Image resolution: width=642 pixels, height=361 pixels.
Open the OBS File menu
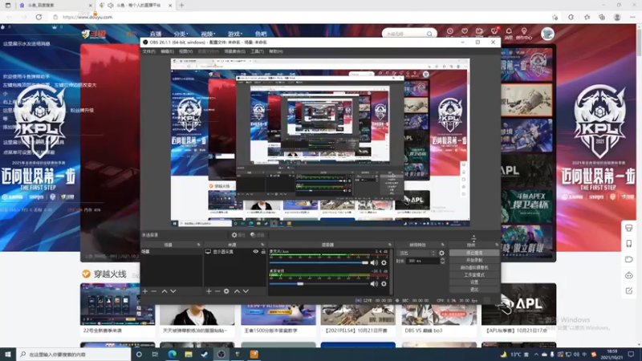[x=148, y=51]
